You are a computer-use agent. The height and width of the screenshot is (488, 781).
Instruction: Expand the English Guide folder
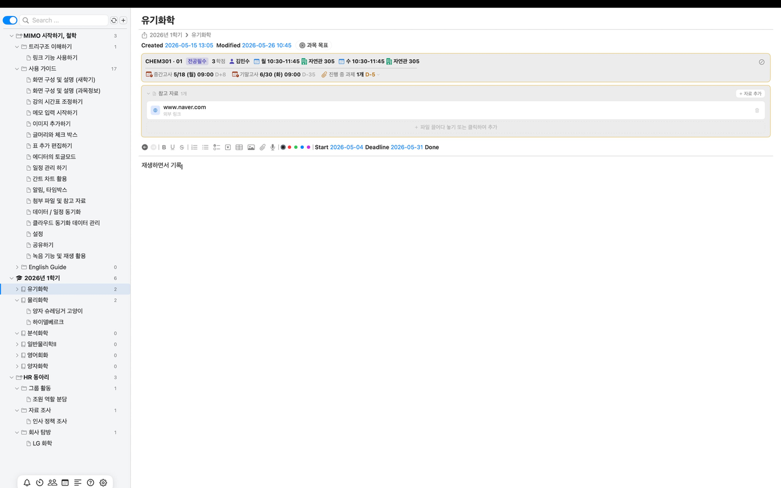point(17,267)
